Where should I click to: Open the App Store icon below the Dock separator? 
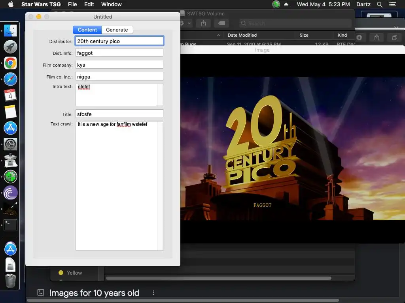[10, 249]
